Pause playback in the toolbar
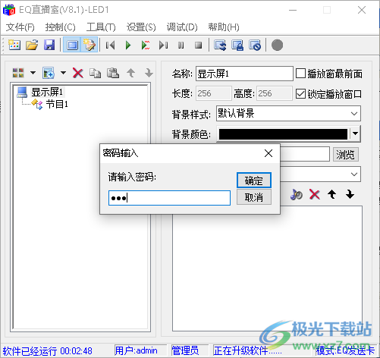Screen dimensions: 380x358 point(181,46)
